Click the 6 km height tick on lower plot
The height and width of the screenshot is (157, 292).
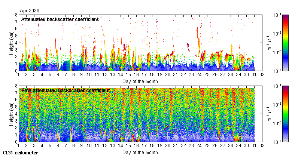click(x=16, y=100)
